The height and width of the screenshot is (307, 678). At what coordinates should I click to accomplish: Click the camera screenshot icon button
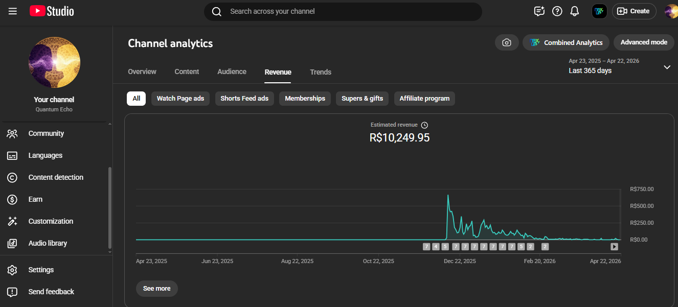pos(507,42)
